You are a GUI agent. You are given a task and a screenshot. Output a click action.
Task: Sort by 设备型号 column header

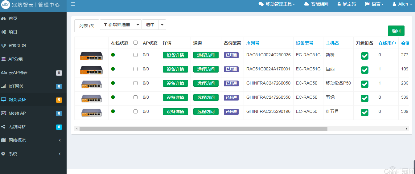(305, 43)
